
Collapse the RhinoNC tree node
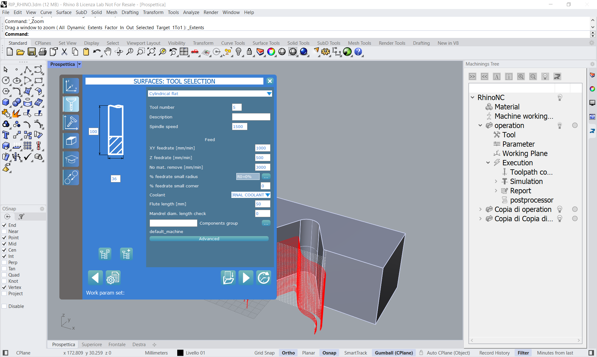(x=473, y=97)
